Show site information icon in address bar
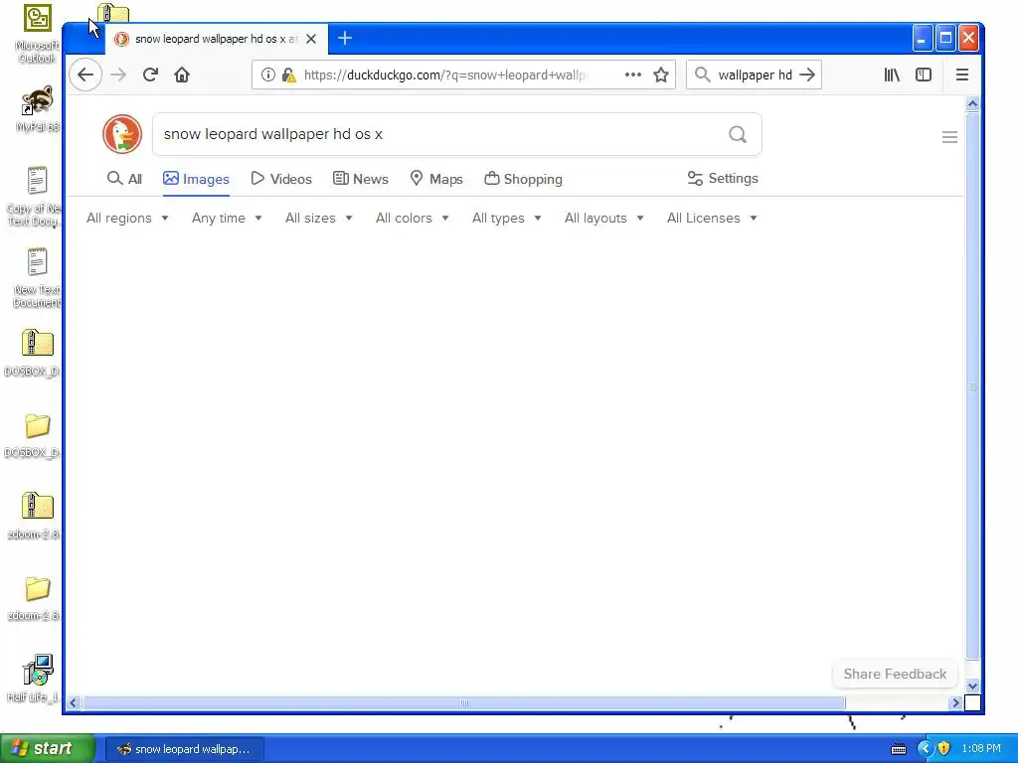The height and width of the screenshot is (763, 1018). click(x=267, y=75)
